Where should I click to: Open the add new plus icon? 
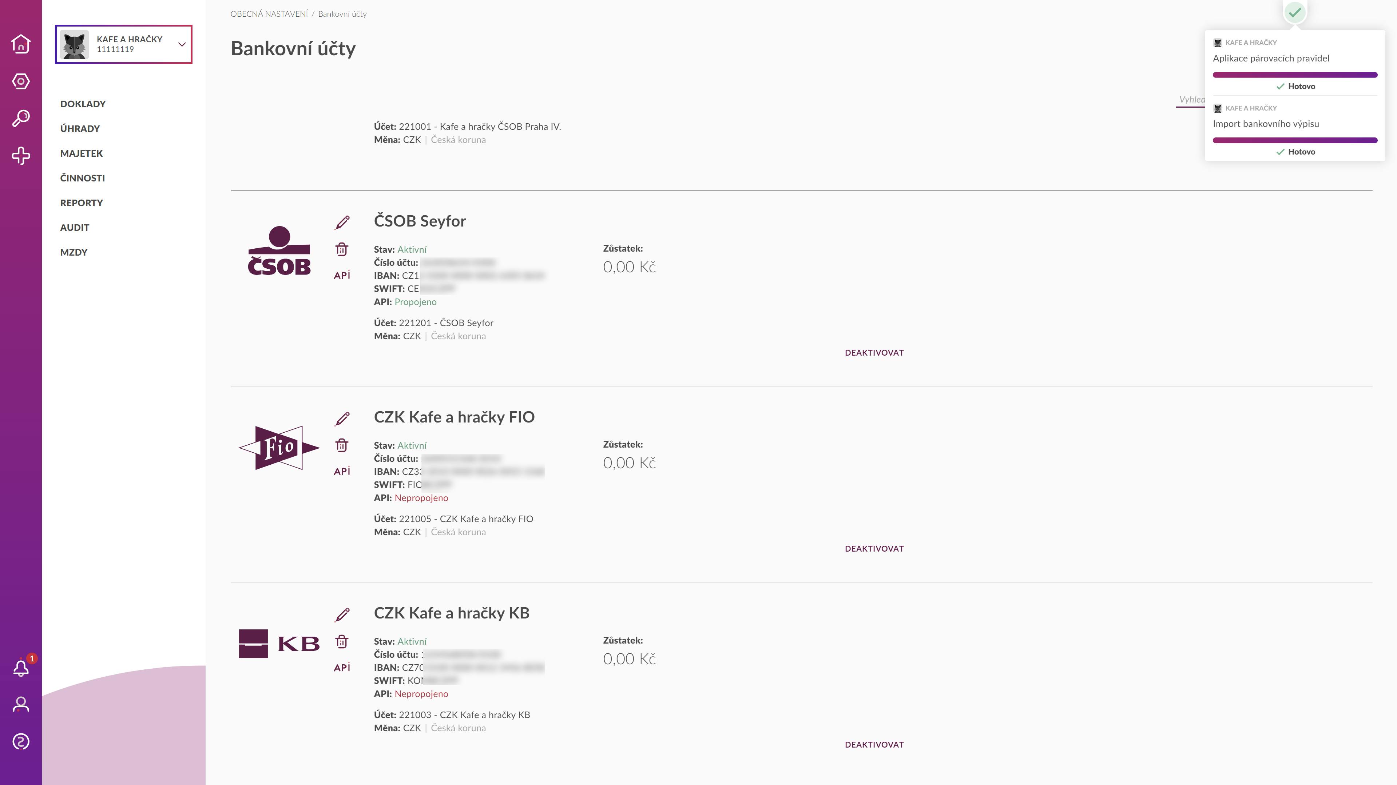pyautogui.click(x=21, y=156)
